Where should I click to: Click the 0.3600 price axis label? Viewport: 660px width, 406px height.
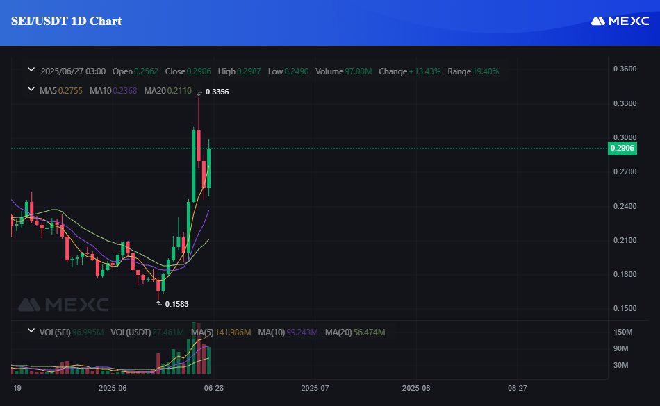(x=625, y=69)
